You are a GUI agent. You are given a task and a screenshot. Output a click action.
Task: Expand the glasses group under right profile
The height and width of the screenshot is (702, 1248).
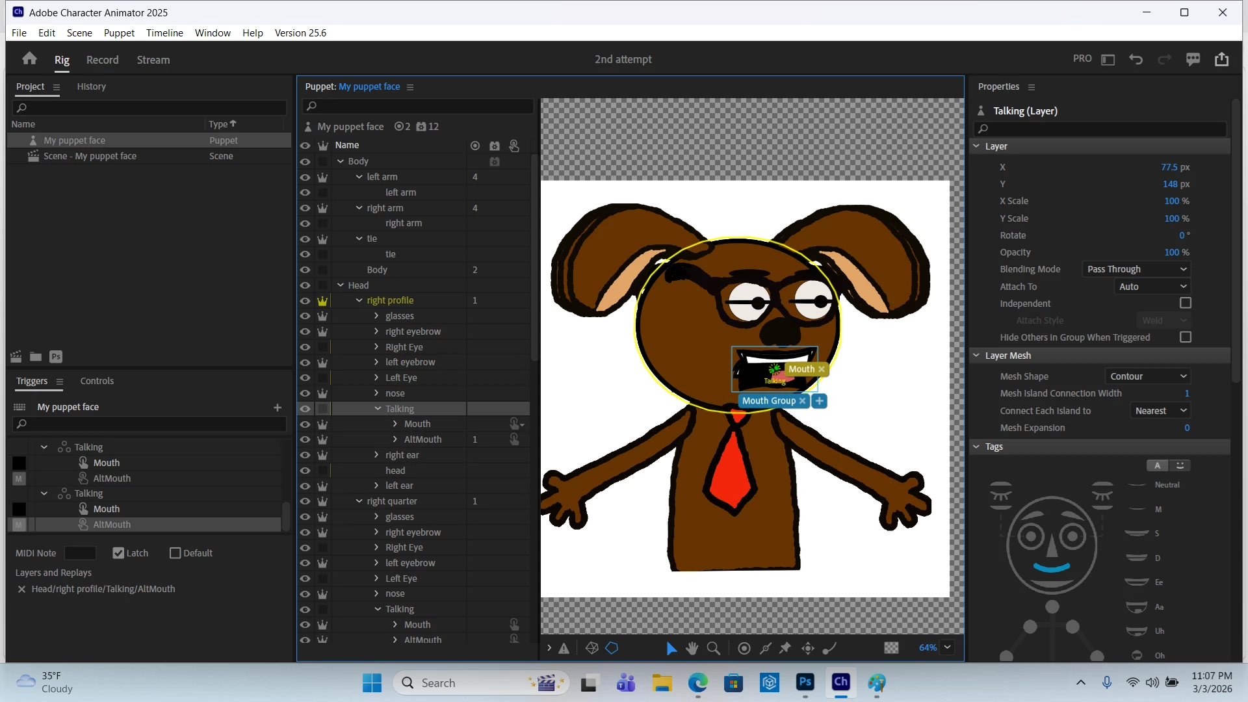(x=376, y=316)
